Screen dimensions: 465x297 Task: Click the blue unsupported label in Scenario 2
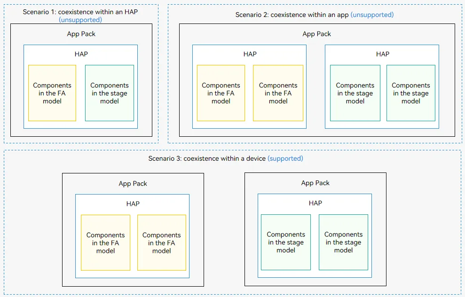(x=372, y=15)
